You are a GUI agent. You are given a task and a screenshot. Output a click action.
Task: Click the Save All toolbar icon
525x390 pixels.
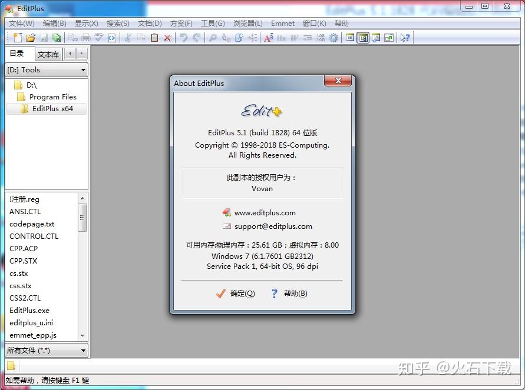[x=57, y=38]
